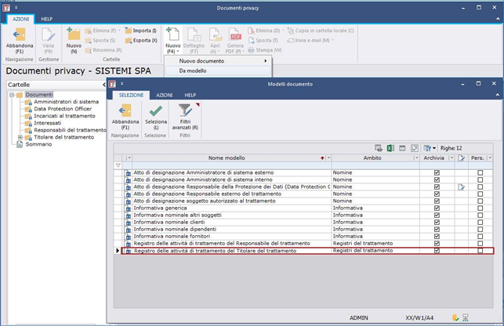Toggle Archivia checkbox for Informativa generica
The height and width of the screenshot is (326, 504).
(x=437, y=208)
